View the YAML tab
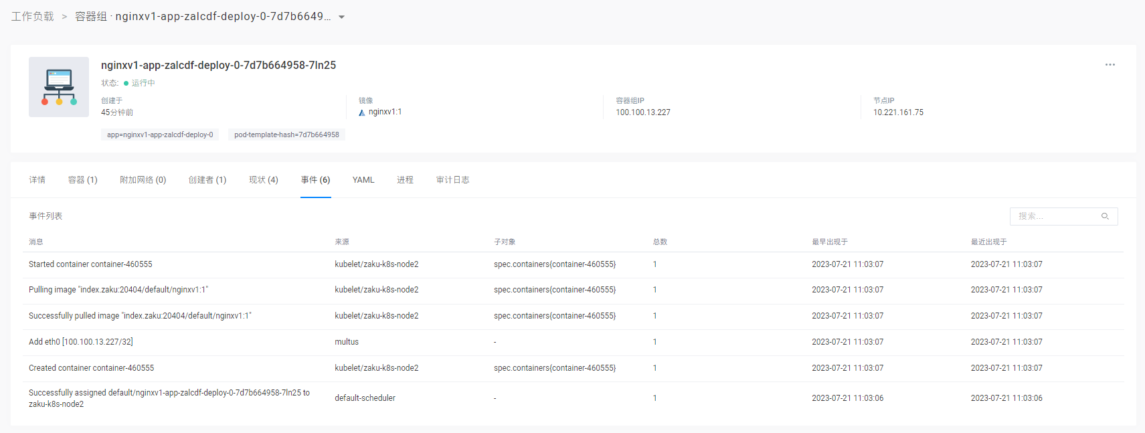 coord(363,180)
